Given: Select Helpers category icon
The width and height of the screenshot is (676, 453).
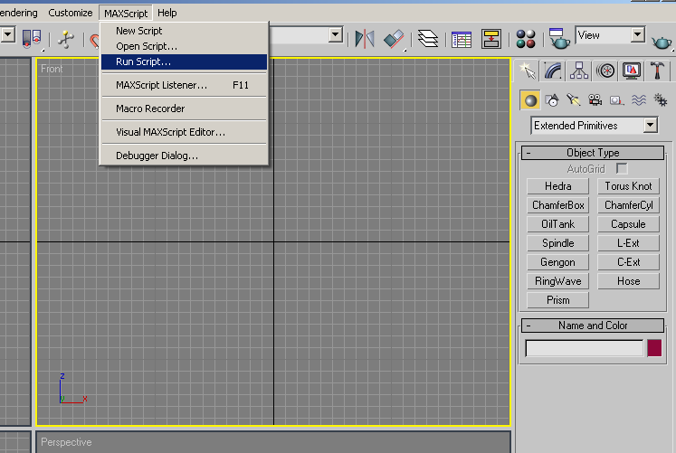Looking at the screenshot, I should (617, 100).
